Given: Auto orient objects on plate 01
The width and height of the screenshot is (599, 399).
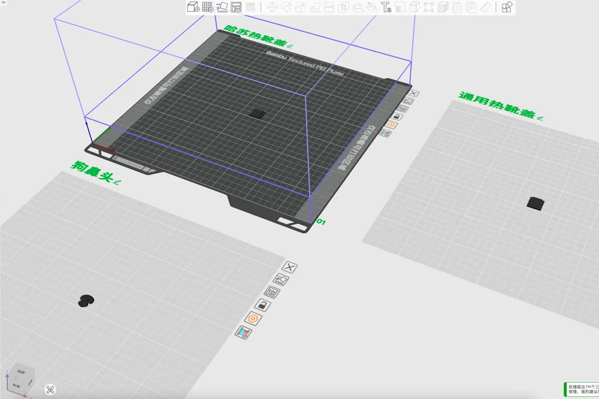Looking at the screenshot, I should click(409, 101).
